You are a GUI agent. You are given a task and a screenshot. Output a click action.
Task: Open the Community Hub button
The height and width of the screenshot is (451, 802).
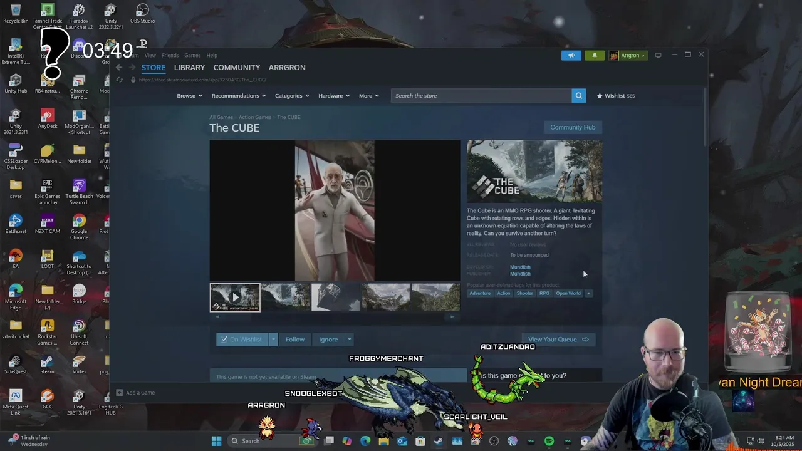(573, 127)
